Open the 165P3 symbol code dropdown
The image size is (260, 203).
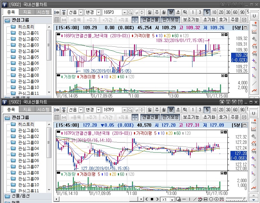125,12
